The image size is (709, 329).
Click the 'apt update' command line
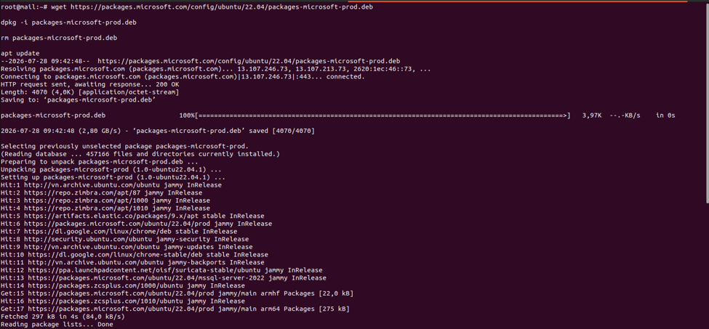(20, 53)
